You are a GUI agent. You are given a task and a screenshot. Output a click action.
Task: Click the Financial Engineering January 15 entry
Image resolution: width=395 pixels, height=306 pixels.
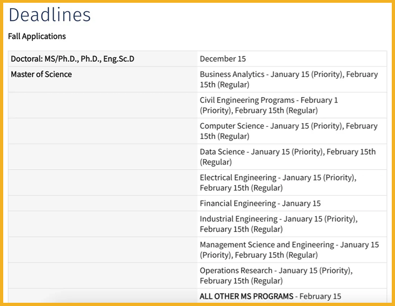260,203
